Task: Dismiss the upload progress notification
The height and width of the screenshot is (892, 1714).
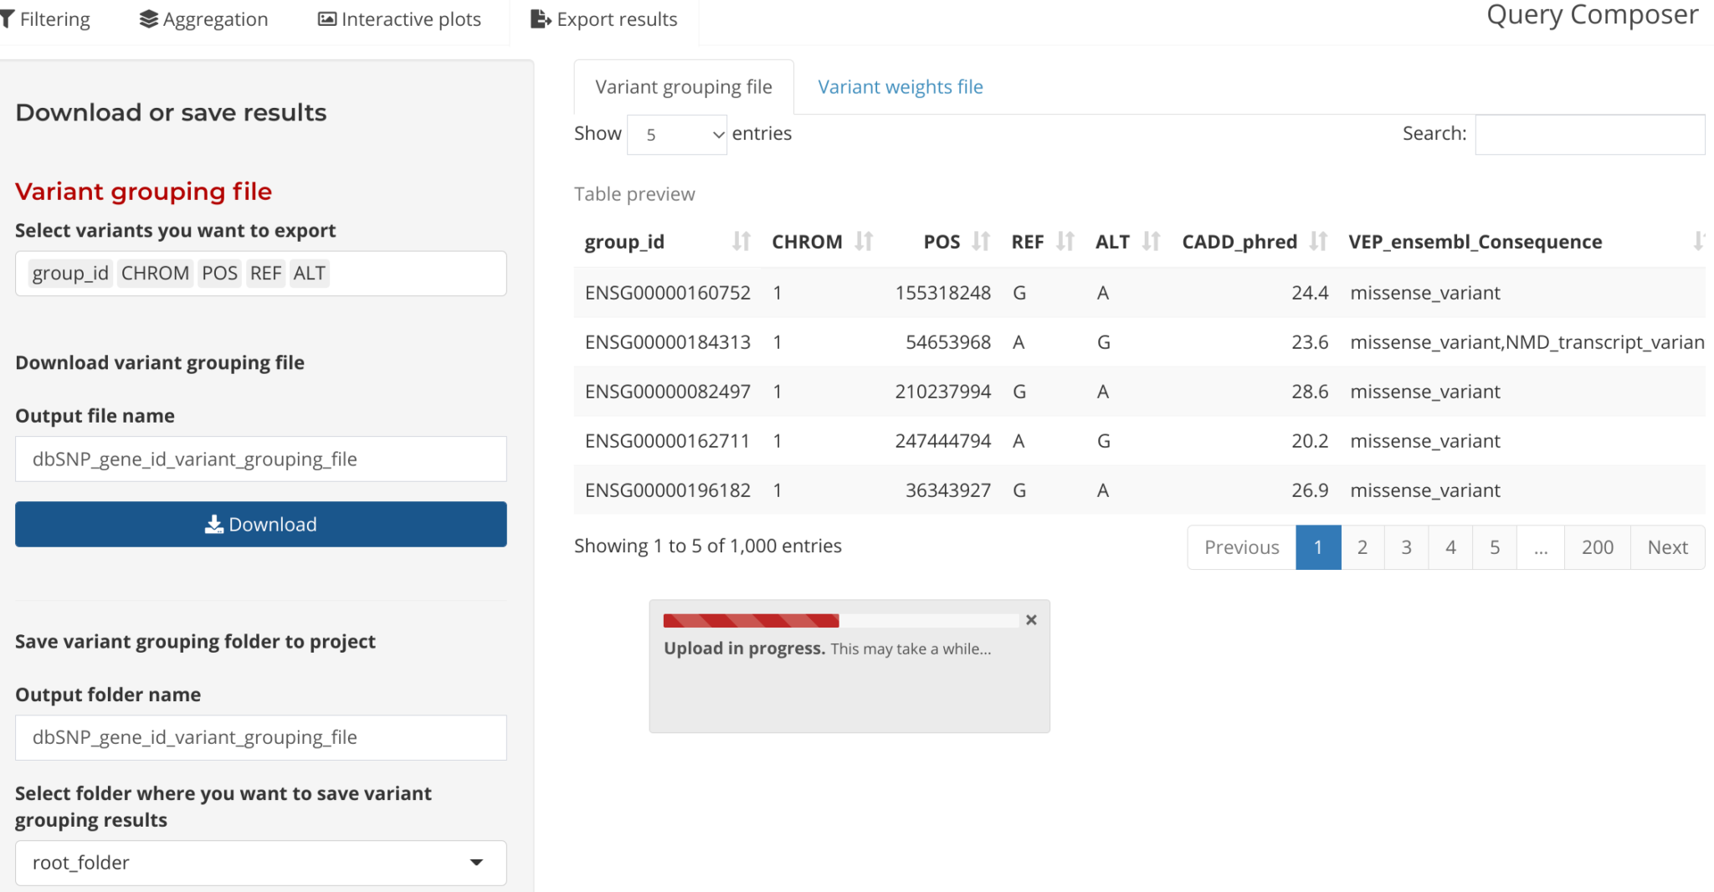Action: coord(1031,620)
